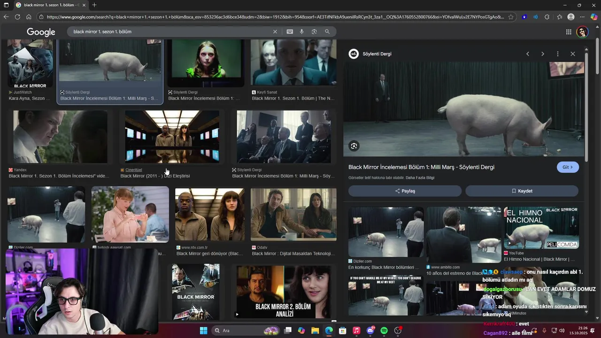Open browser extensions menu
The height and width of the screenshot is (338, 601).
point(547,17)
